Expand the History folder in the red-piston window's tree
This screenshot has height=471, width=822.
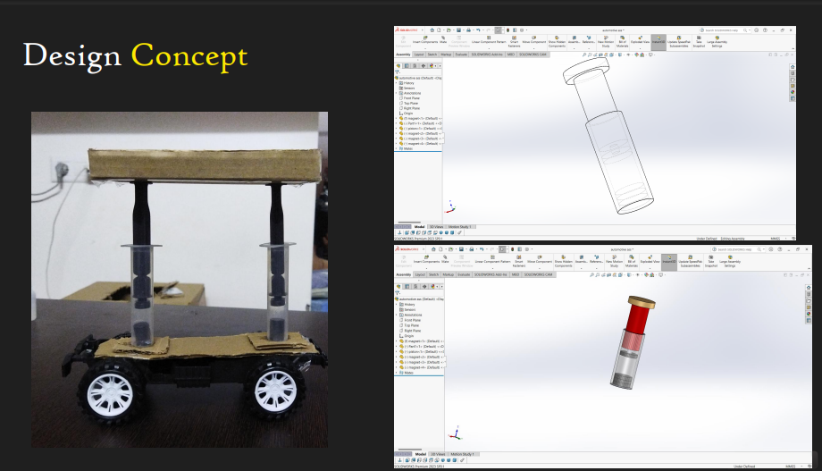tap(397, 304)
